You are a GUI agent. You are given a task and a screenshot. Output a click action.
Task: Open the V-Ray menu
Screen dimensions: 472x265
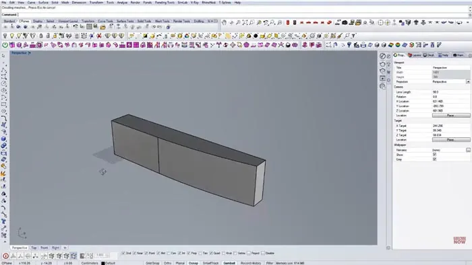point(195,3)
